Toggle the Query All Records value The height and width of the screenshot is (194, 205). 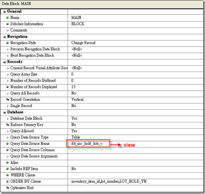coord(136,93)
